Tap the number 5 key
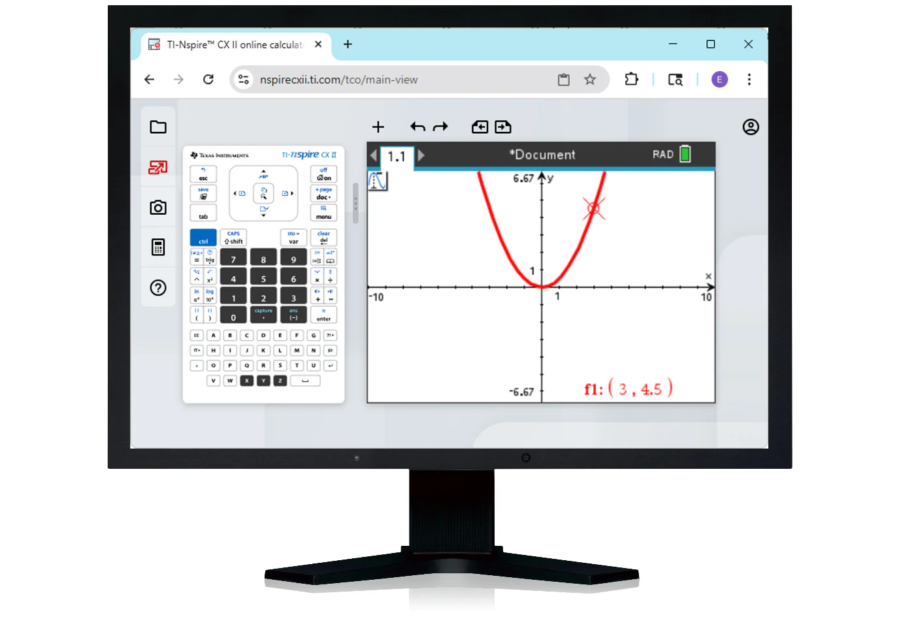The width and height of the screenshot is (899, 617). 263,276
